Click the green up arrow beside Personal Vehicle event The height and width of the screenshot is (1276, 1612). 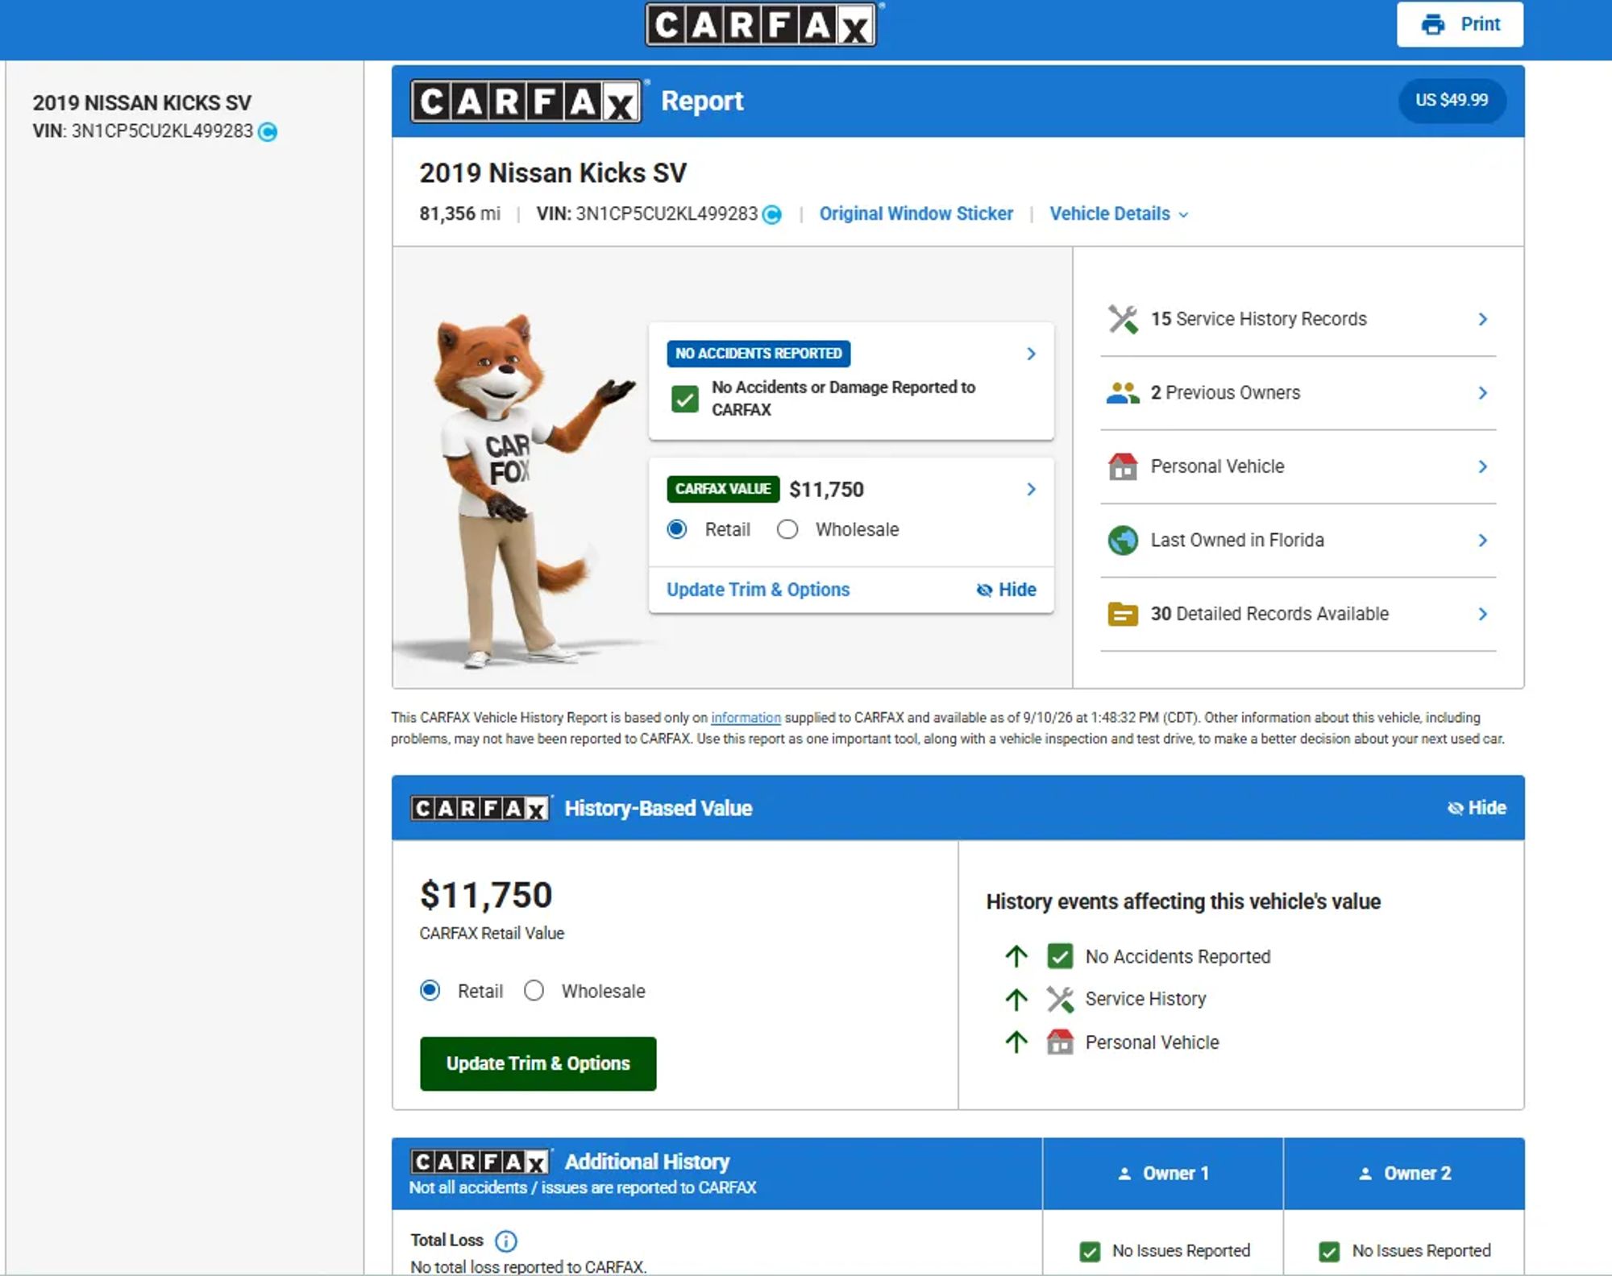tap(1016, 1042)
